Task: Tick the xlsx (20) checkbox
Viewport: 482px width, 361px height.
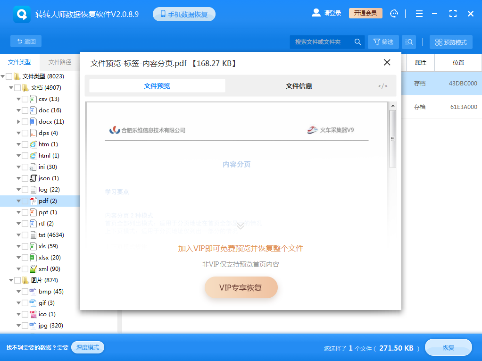Action: tap(25, 258)
